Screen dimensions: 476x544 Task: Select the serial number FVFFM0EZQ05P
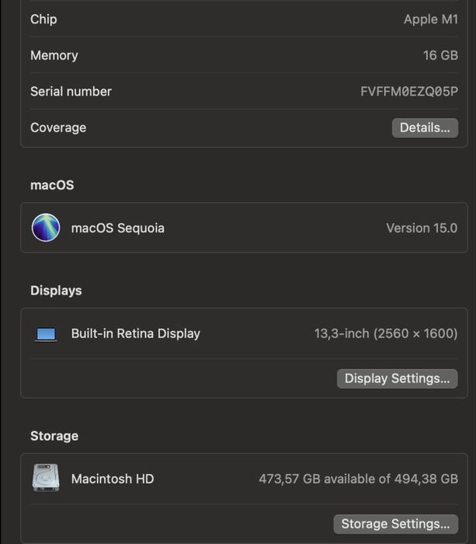(409, 92)
